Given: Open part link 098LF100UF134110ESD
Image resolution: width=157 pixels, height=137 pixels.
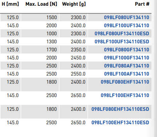Looking at the screenshot, I should point(122,42).
